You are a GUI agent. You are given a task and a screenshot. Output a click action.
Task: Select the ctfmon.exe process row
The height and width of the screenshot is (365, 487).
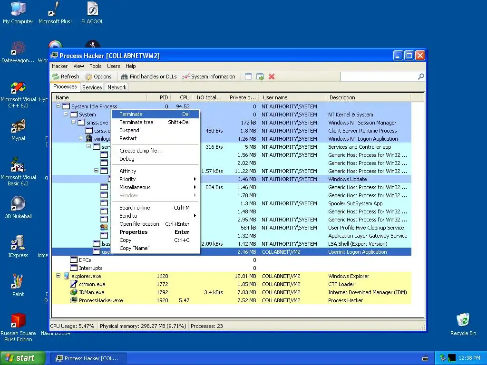[232, 284]
